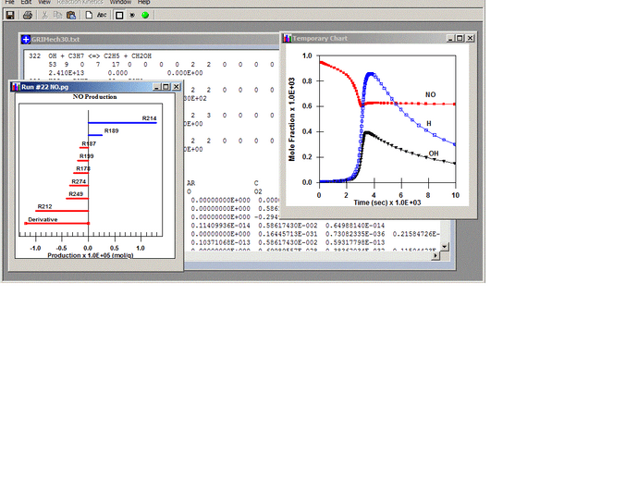
Task: Click the value 0.59317798E-013 in the data
Action: pyautogui.click(x=355, y=242)
